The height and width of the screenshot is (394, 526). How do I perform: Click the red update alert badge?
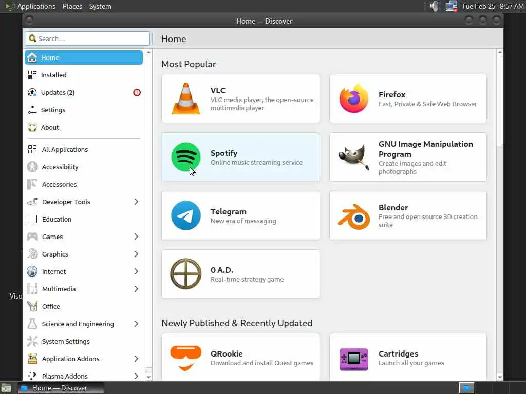click(x=137, y=92)
